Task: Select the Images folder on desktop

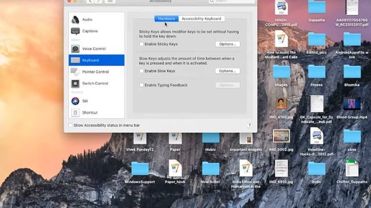Action: [x=281, y=72]
